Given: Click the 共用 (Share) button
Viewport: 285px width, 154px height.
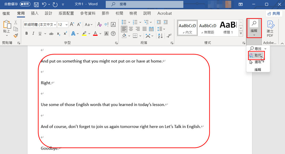Looking at the screenshot, I should point(274,14).
